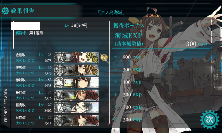222x133 pixels.
Task: Click the 中破 damage badge on 伊勢改
Action: coord(92,70)
